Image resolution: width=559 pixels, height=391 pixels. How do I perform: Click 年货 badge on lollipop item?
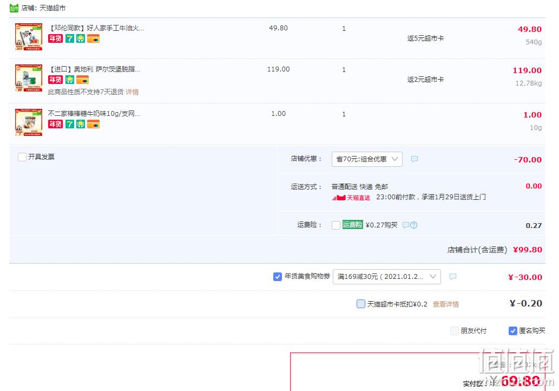click(56, 124)
